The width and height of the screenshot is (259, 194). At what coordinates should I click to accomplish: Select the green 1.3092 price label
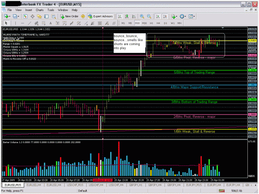coord(252,70)
